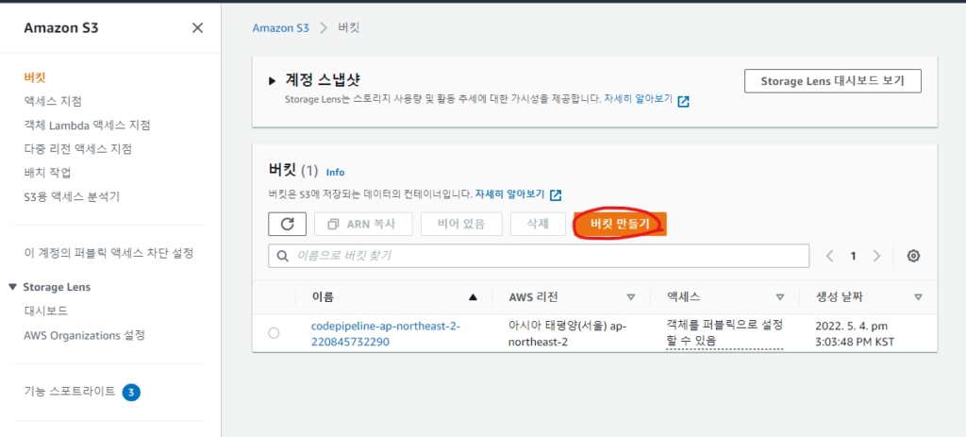Sort by 생성 날짜 column arrow
The height and width of the screenshot is (437, 966).
point(918,297)
